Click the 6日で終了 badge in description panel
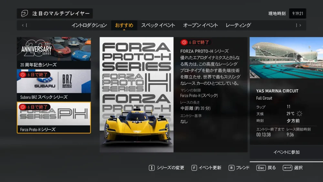 (196, 42)
